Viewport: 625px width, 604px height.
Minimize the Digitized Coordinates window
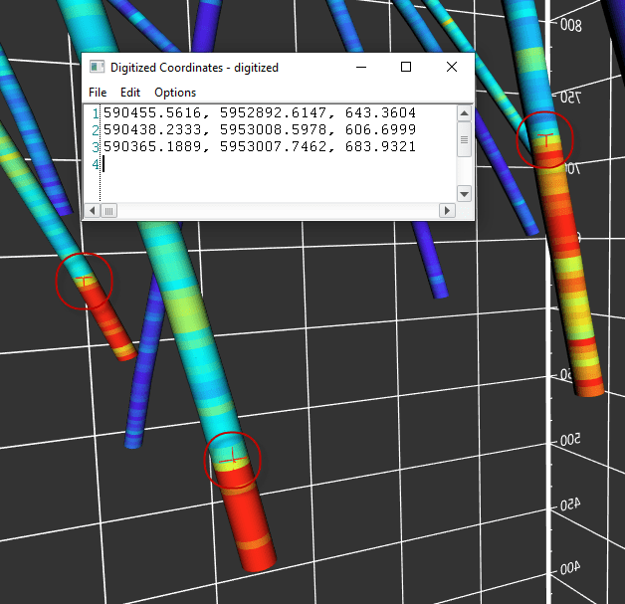point(360,67)
